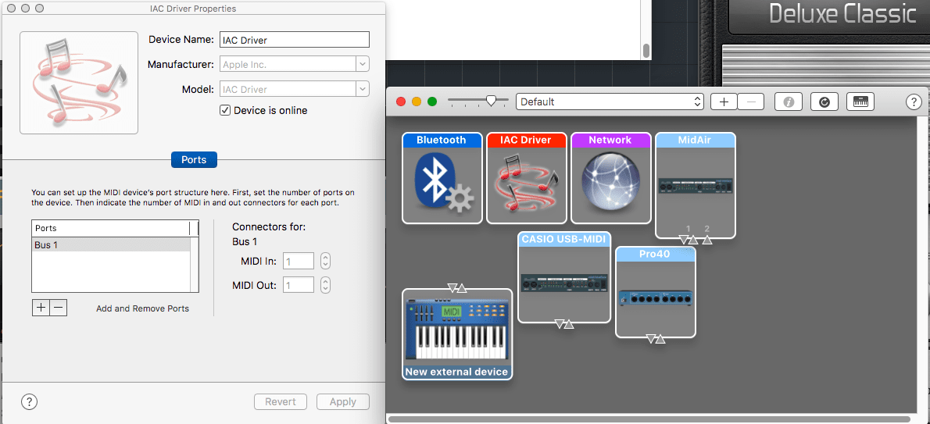
Task: Switch to the Ports tab
Action: pyautogui.click(x=194, y=159)
